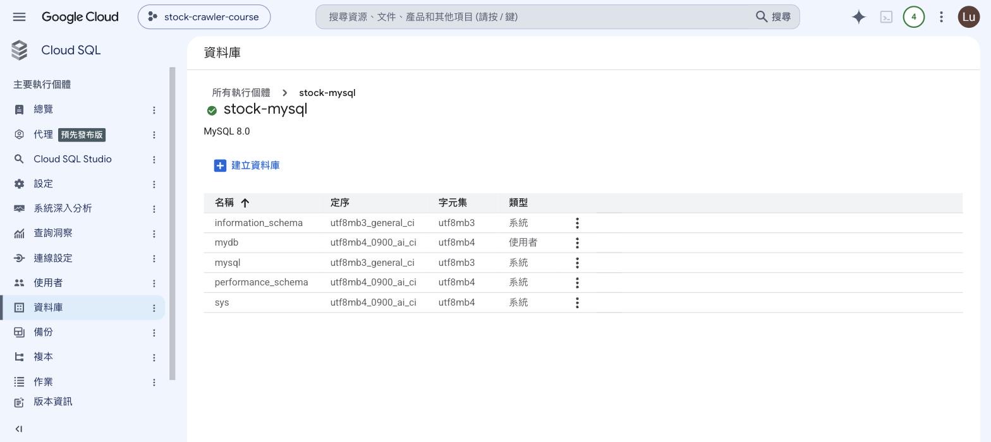991x442 pixels.
Task: Click the stock-mysql instance heading
Action: tap(265, 109)
